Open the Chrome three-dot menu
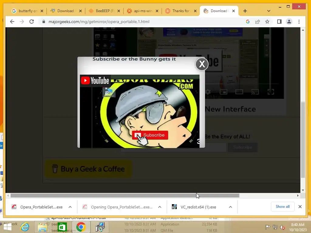 pos(299,22)
